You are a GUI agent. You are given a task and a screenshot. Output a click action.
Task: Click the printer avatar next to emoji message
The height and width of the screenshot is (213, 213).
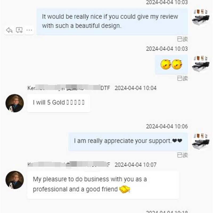coord(200,64)
